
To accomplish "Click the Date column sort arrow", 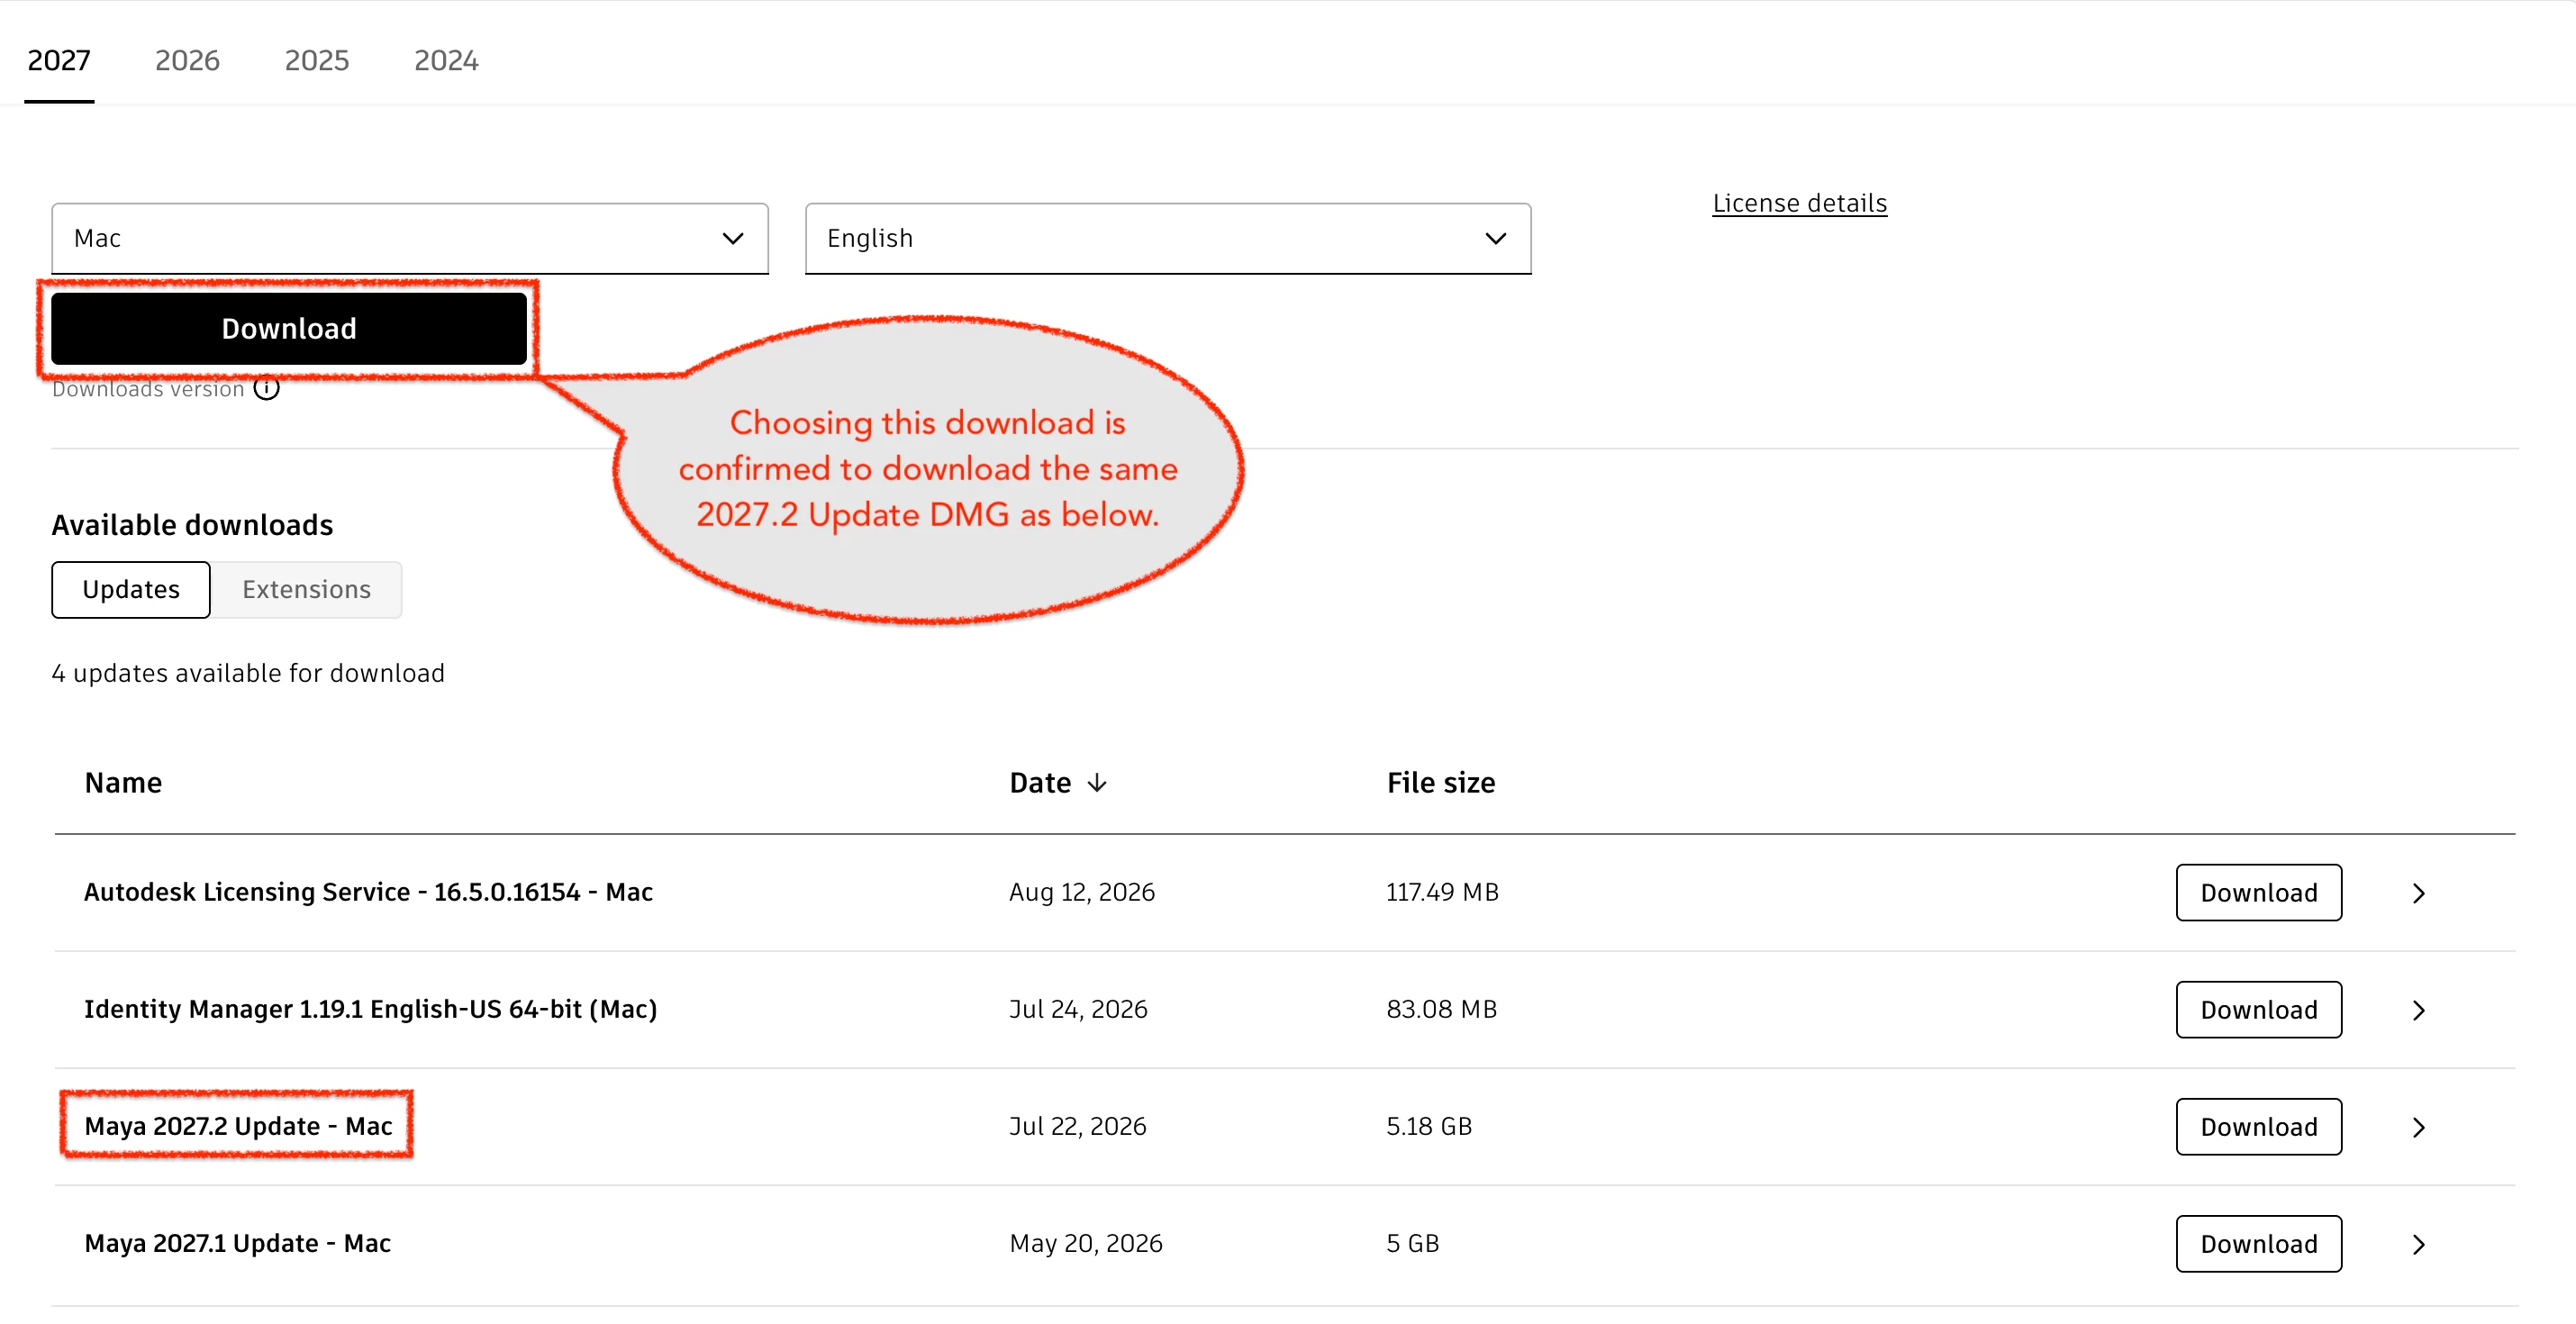I will tap(1097, 783).
